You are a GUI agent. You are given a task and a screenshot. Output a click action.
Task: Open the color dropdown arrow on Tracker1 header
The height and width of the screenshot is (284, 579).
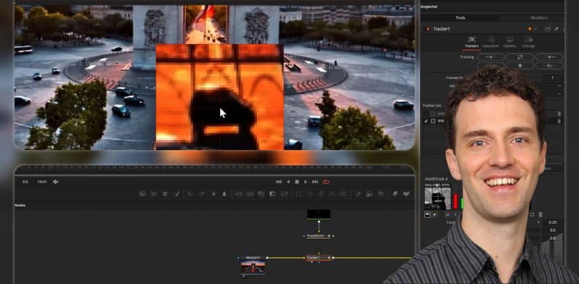click(536, 29)
